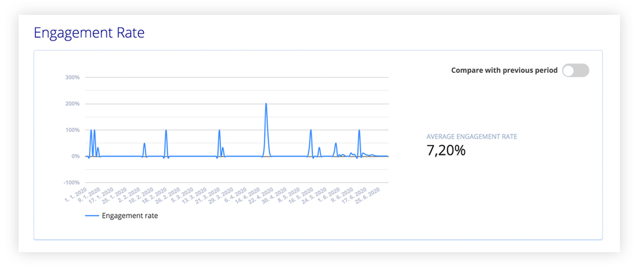Toggle the Compare with previous period switch
Viewport: 638px width, 267px height.
click(x=576, y=70)
